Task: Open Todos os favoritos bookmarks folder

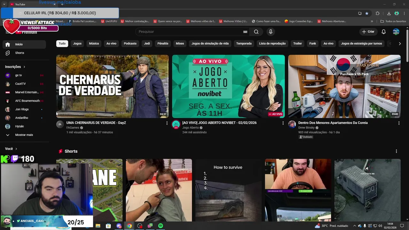Action: coord(393,21)
